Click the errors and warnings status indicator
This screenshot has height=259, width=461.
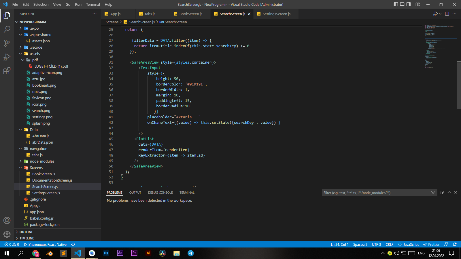pyautogui.click(x=12, y=244)
